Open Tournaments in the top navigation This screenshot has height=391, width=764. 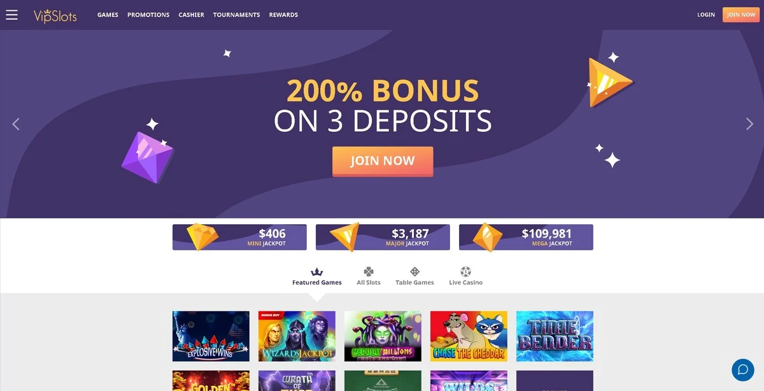point(236,15)
